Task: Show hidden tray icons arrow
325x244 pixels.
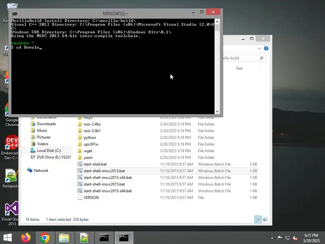Action: pyautogui.click(x=272, y=238)
